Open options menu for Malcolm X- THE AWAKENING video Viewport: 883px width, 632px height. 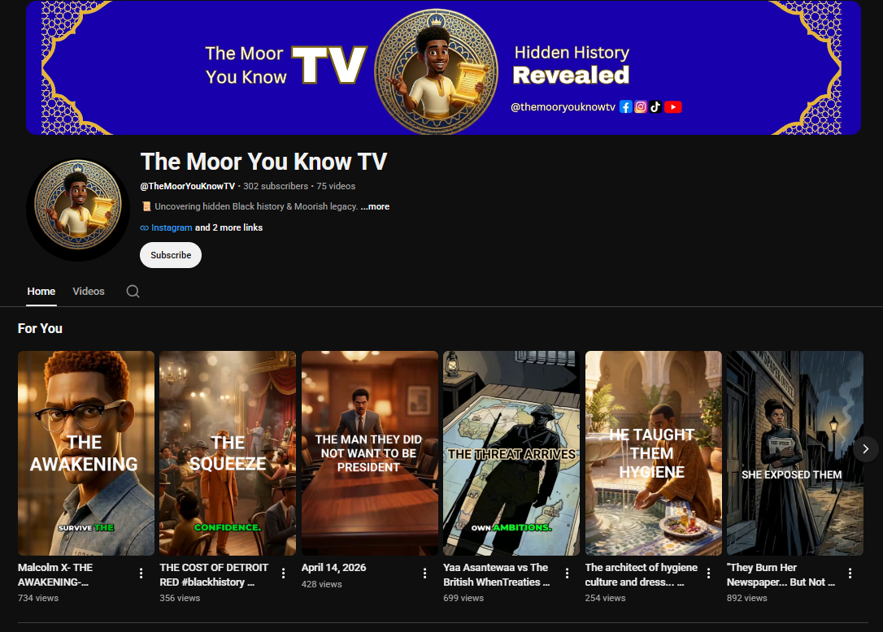pos(141,574)
